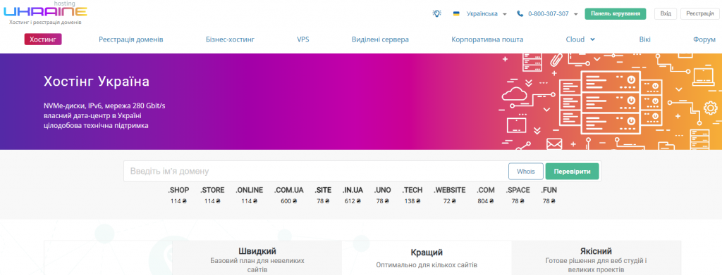722x275 pixels.
Task: Select the Якісний hosting plan header
Action: [596, 251]
